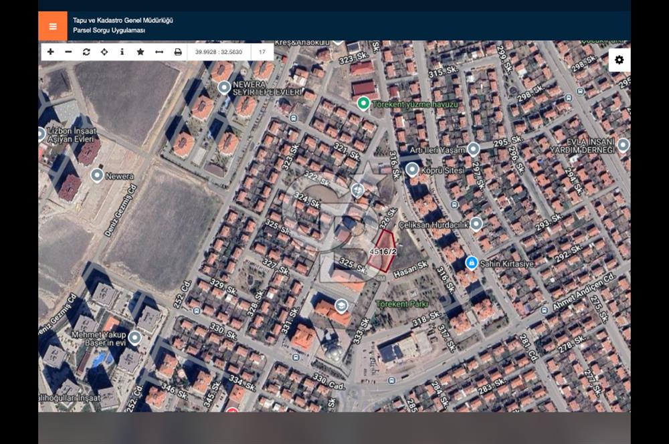Select the school graduation-cap marker
This screenshot has height=444, width=669.
(x=341, y=306)
